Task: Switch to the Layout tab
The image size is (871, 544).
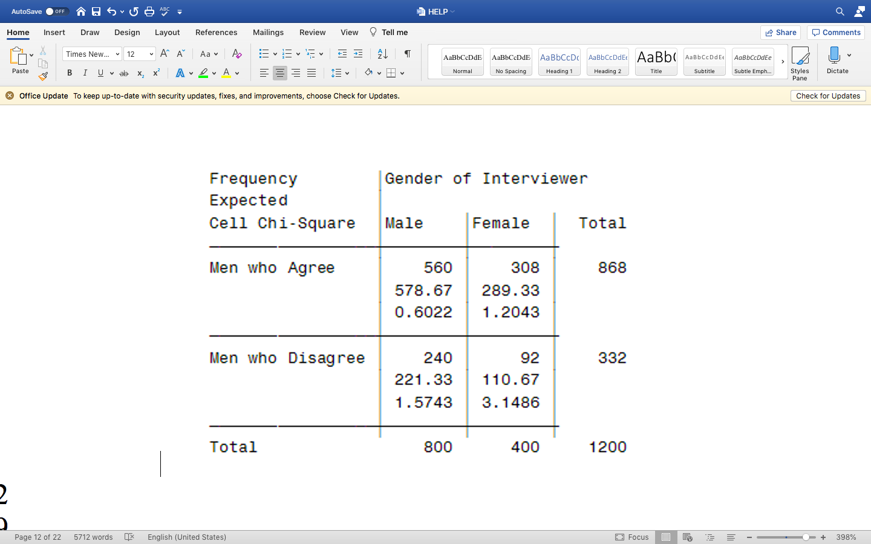Action: click(x=168, y=33)
